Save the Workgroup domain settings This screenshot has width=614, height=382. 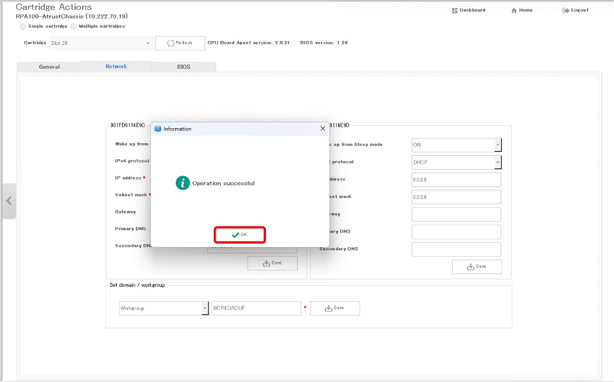point(335,308)
